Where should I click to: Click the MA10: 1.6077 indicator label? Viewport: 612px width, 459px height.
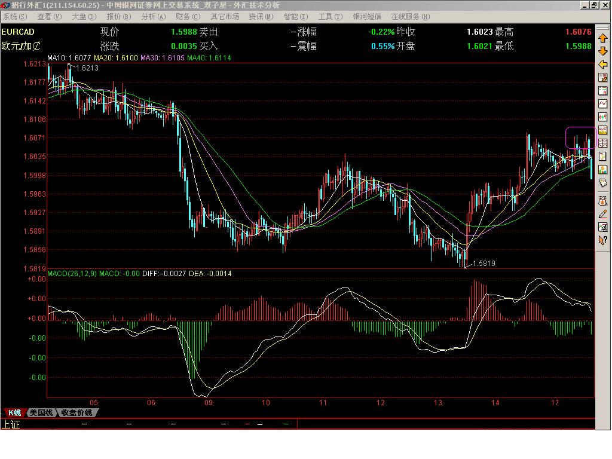pyautogui.click(x=69, y=58)
